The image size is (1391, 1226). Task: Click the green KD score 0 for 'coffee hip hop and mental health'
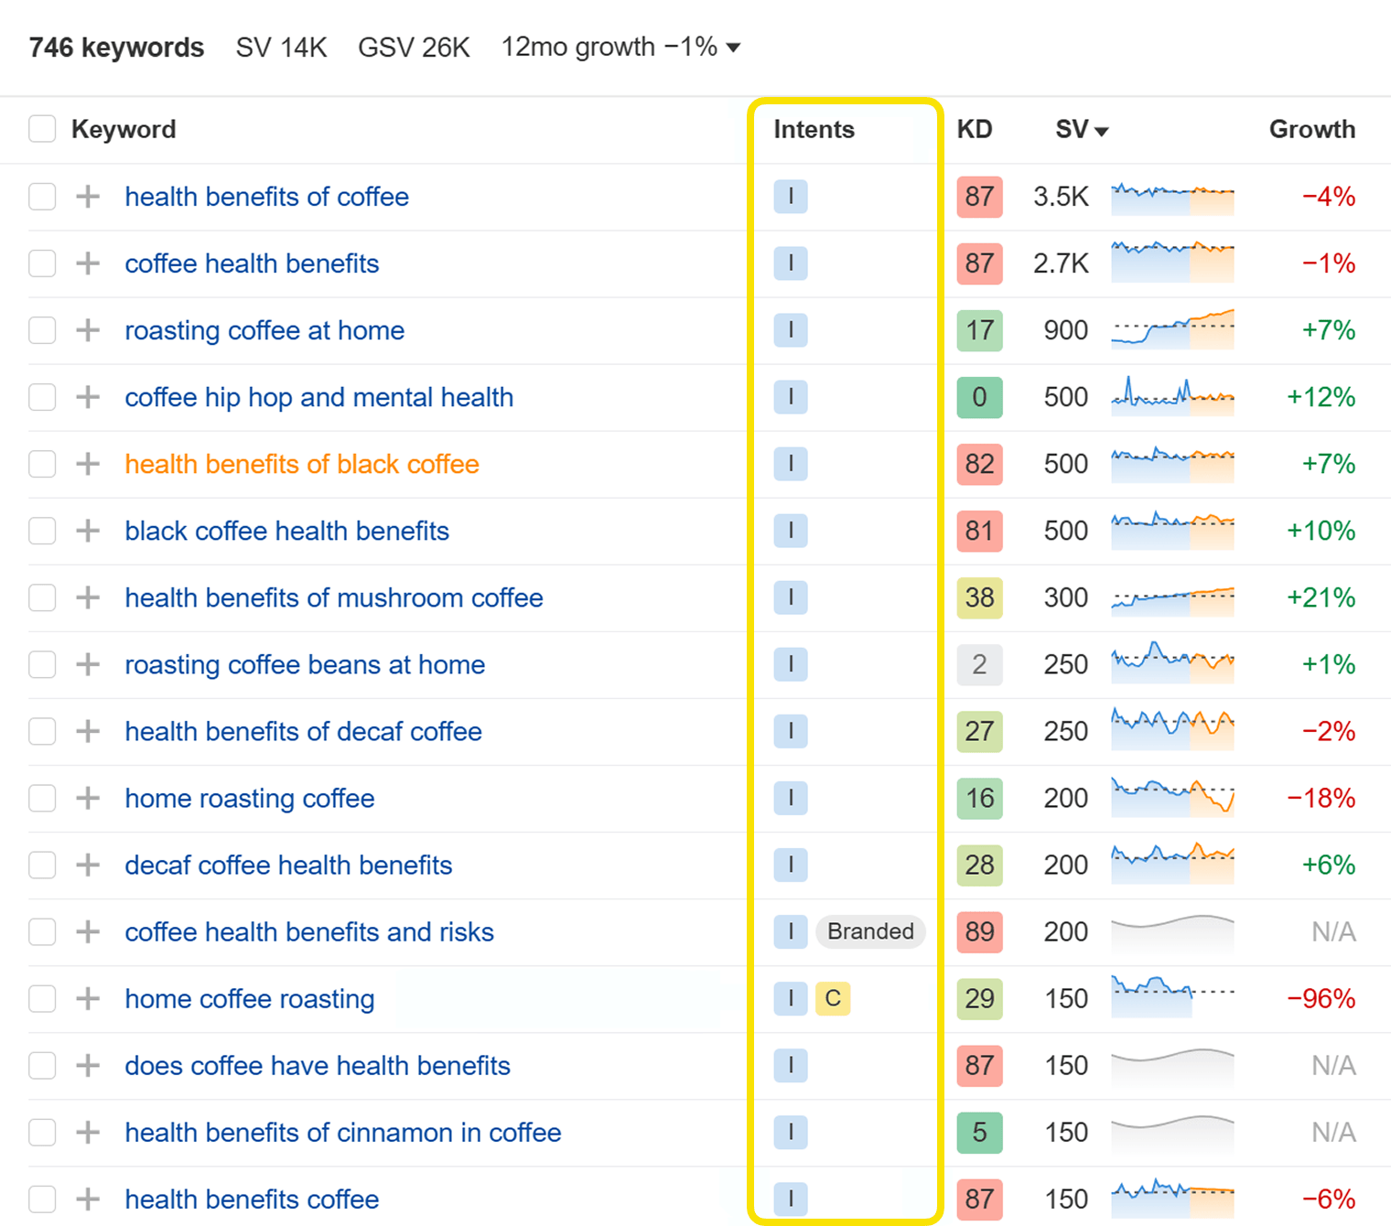tap(979, 397)
